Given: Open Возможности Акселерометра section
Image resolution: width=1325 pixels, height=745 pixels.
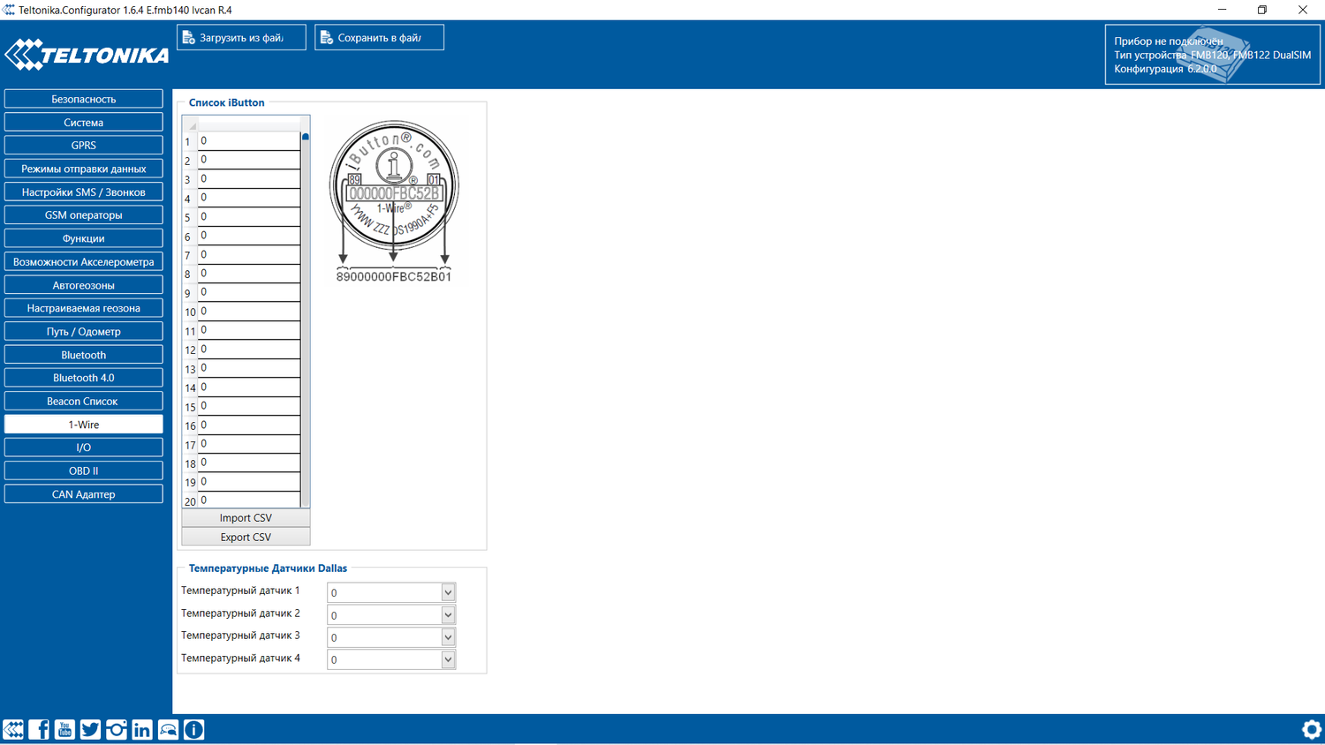Looking at the screenshot, I should (84, 261).
